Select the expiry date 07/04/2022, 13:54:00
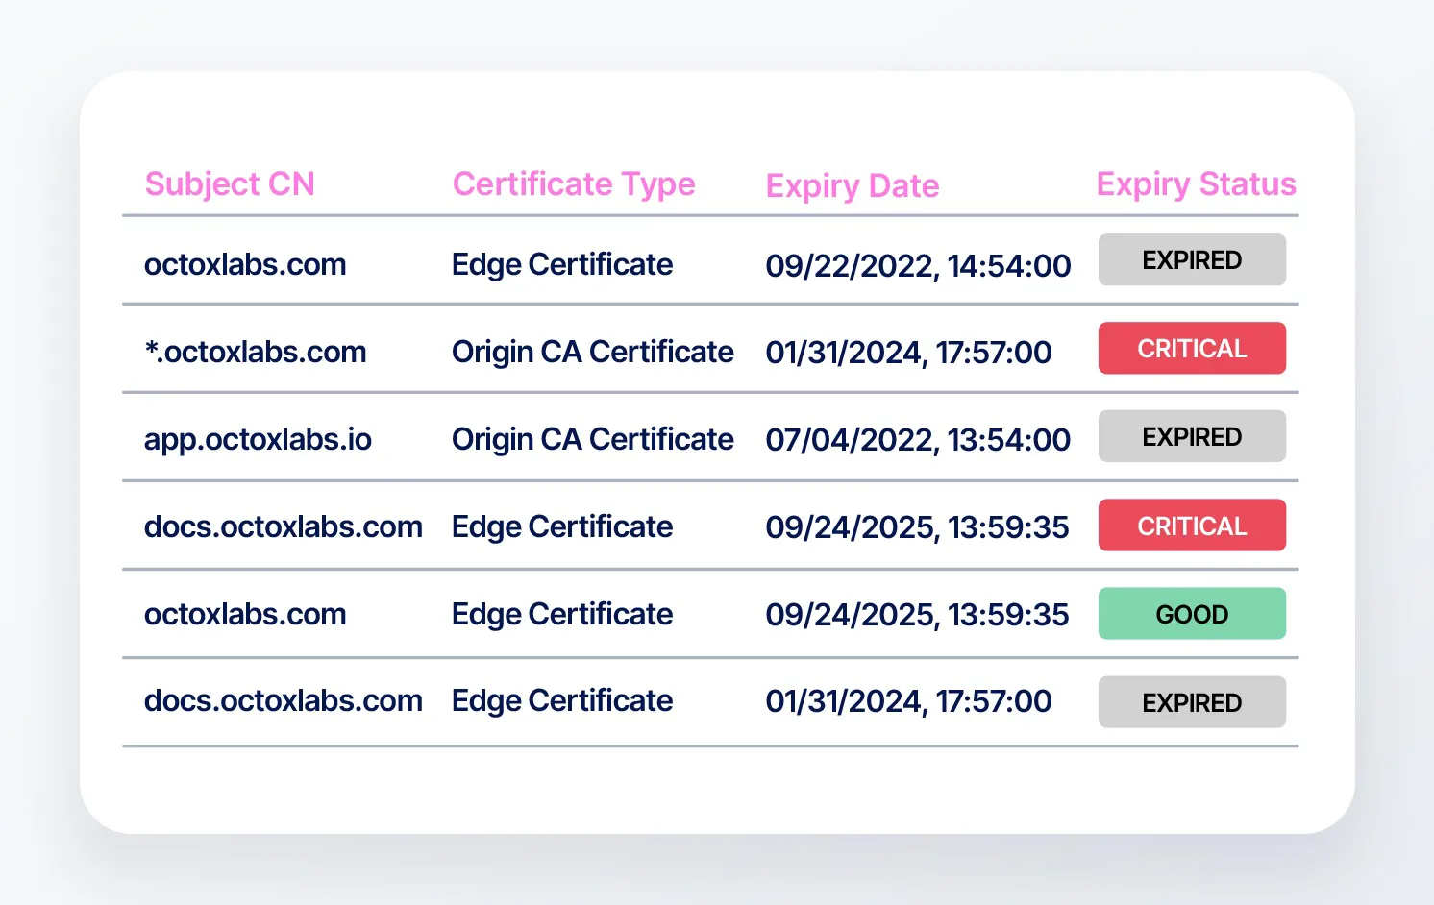Viewport: 1434px width, 905px height. [918, 440]
